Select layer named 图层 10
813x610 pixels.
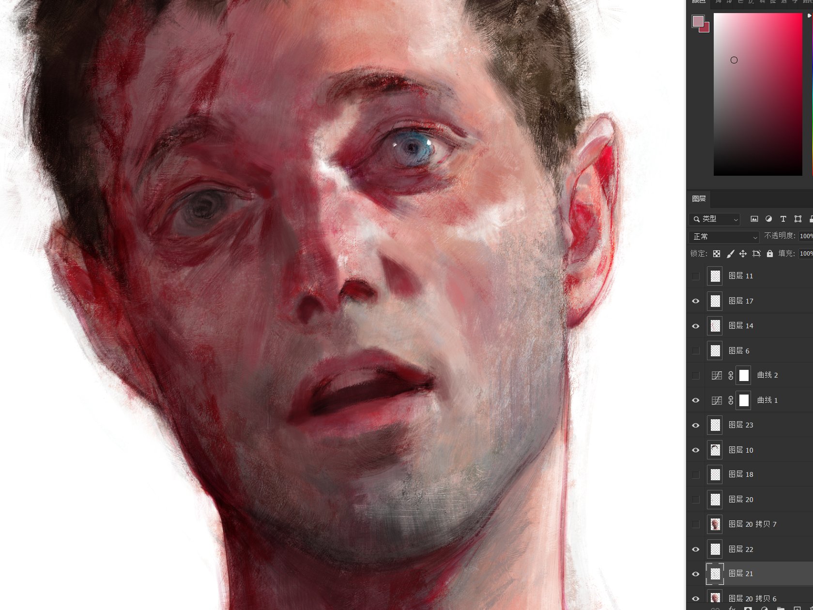click(x=741, y=450)
